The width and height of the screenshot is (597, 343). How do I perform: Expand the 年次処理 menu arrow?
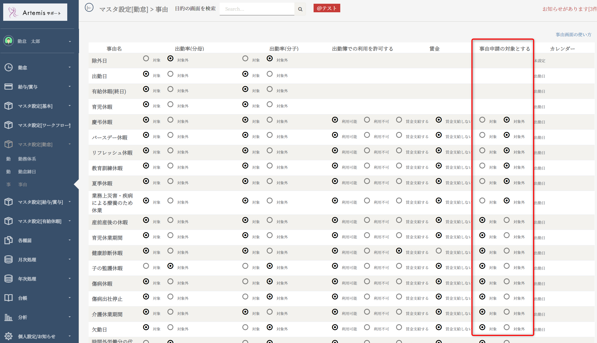click(x=70, y=278)
